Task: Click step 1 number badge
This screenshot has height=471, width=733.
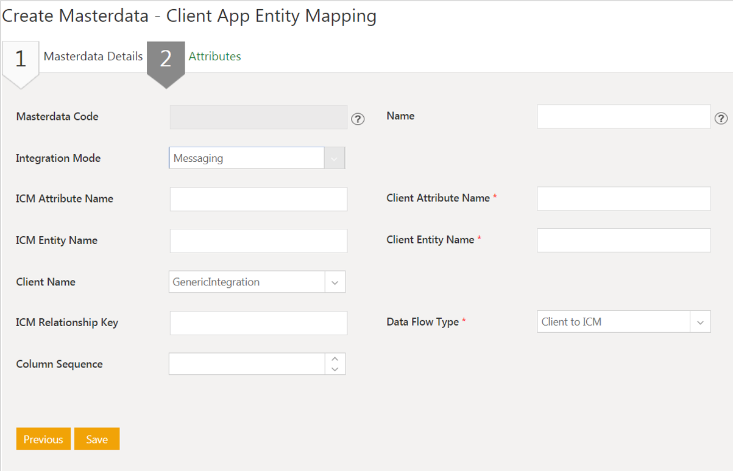Action: pyautogui.click(x=21, y=60)
